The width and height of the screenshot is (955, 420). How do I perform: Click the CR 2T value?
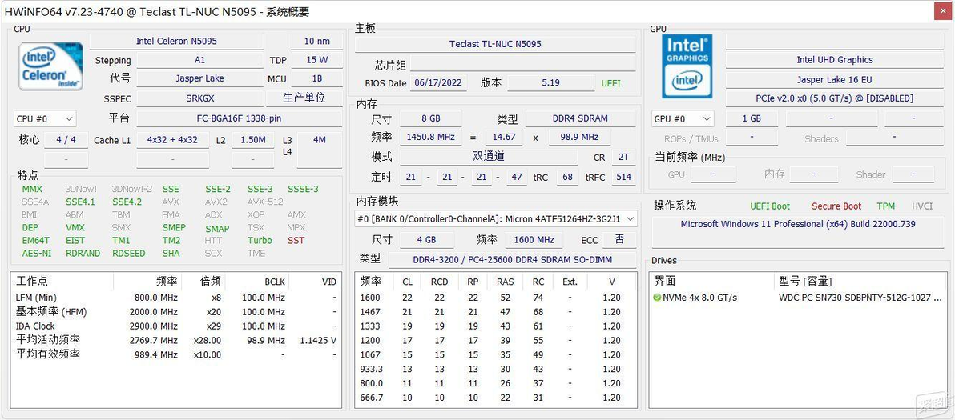(x=623, y=157)
